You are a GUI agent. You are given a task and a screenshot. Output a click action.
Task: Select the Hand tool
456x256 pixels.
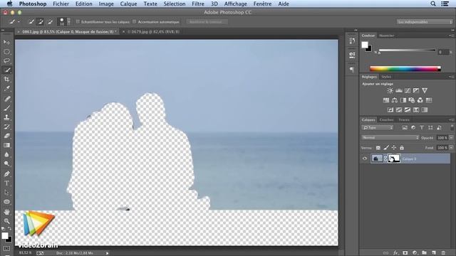click(6, 212)
